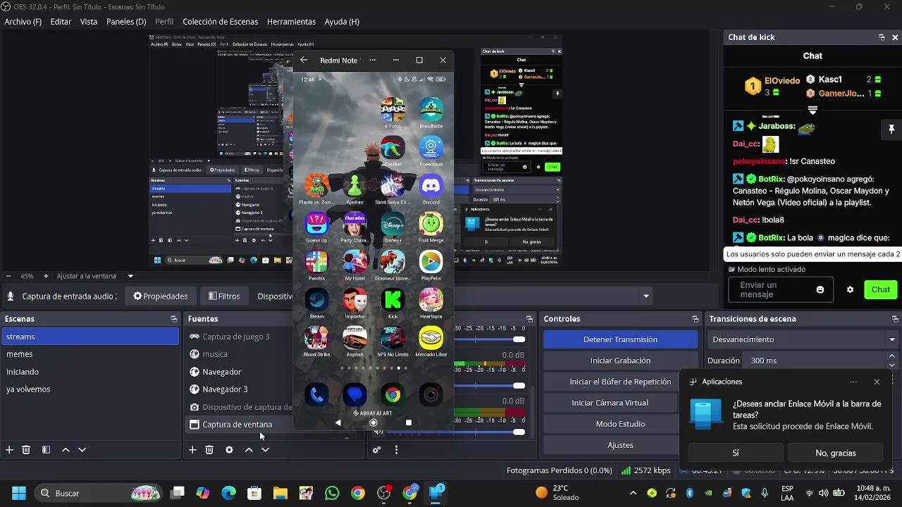Open WhatsApp from the Windows taskbar
The width and height of the screenshot is (902, 507).
[x=332, y=493]
